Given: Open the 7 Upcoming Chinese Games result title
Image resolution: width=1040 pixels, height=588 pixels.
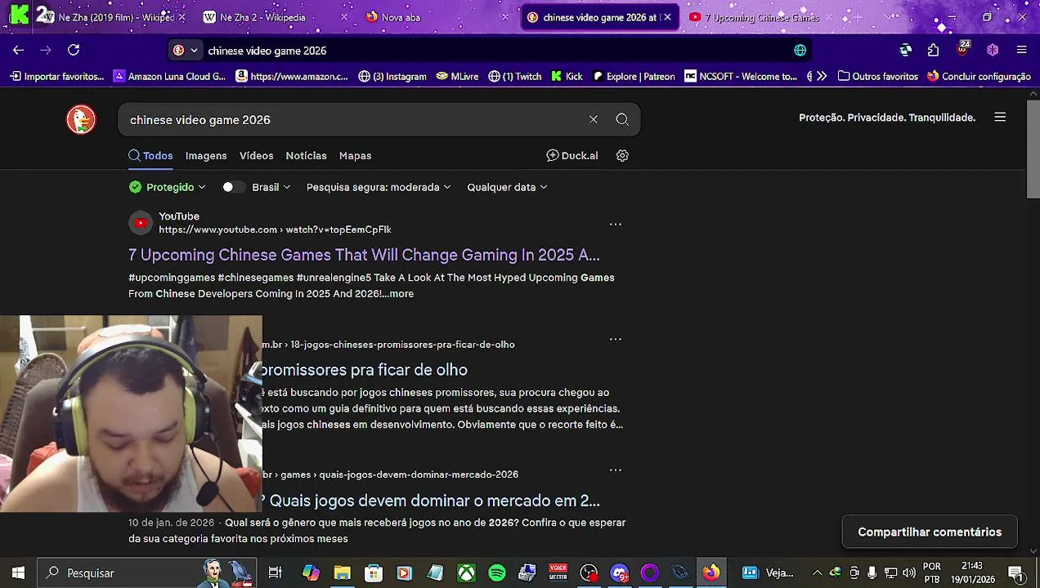Looking at the screenshot, I should pos(364,255).
